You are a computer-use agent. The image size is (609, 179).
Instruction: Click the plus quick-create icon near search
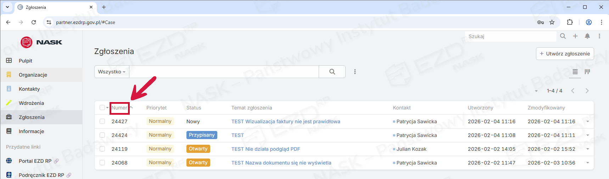[575, 36]
